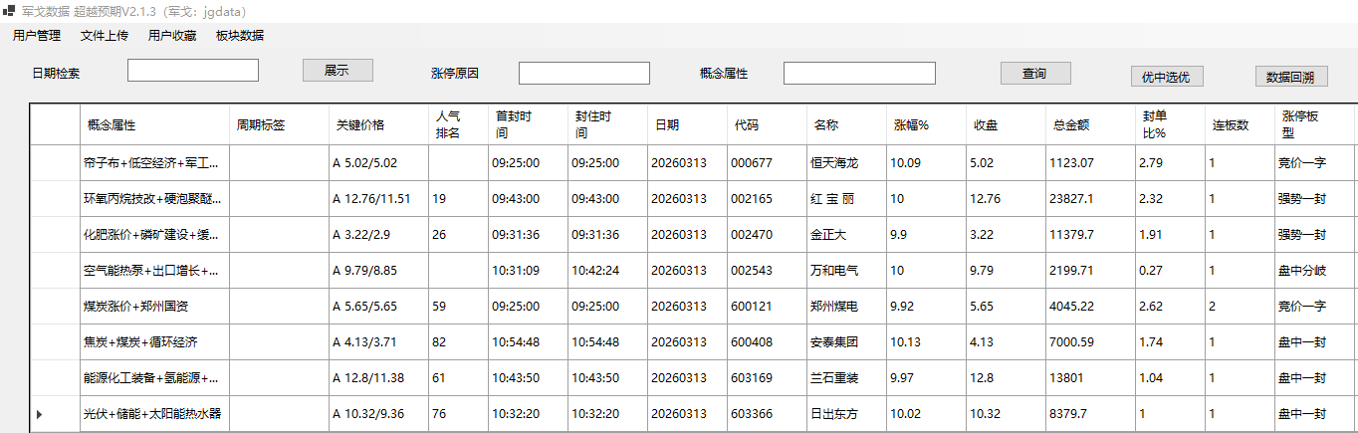The width and height of the screenshot is (1358, 433).
Task: Select the 能源化工装备+氢能源 concept cell
Action: pyautogui.click(x=154, y=378)
